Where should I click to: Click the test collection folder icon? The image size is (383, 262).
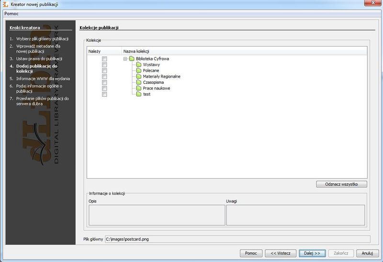pyautogui.click(x=139, y=94)
